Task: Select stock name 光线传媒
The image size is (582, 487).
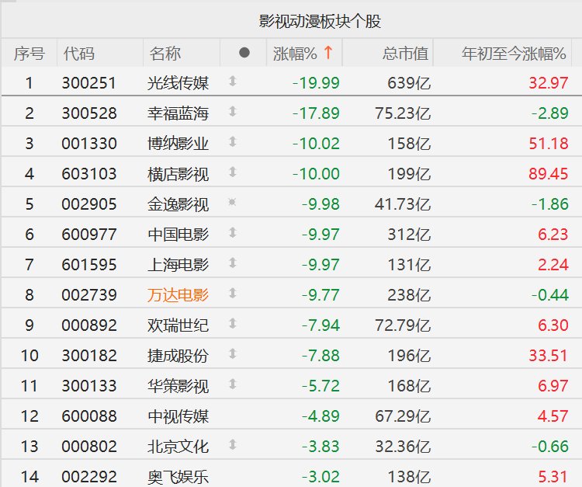Action: (178, 83)
